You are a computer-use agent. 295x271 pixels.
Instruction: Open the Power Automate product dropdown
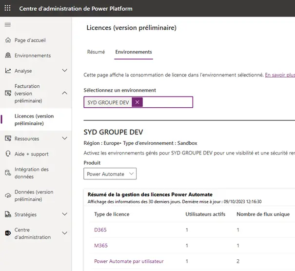pyautogui.click(x=110, y=174)
